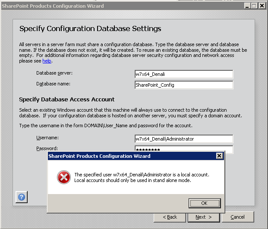The height and width of the screenshot is (229, 268).
Task: Go to the previous step with Back
Action: tap(170, 217)
